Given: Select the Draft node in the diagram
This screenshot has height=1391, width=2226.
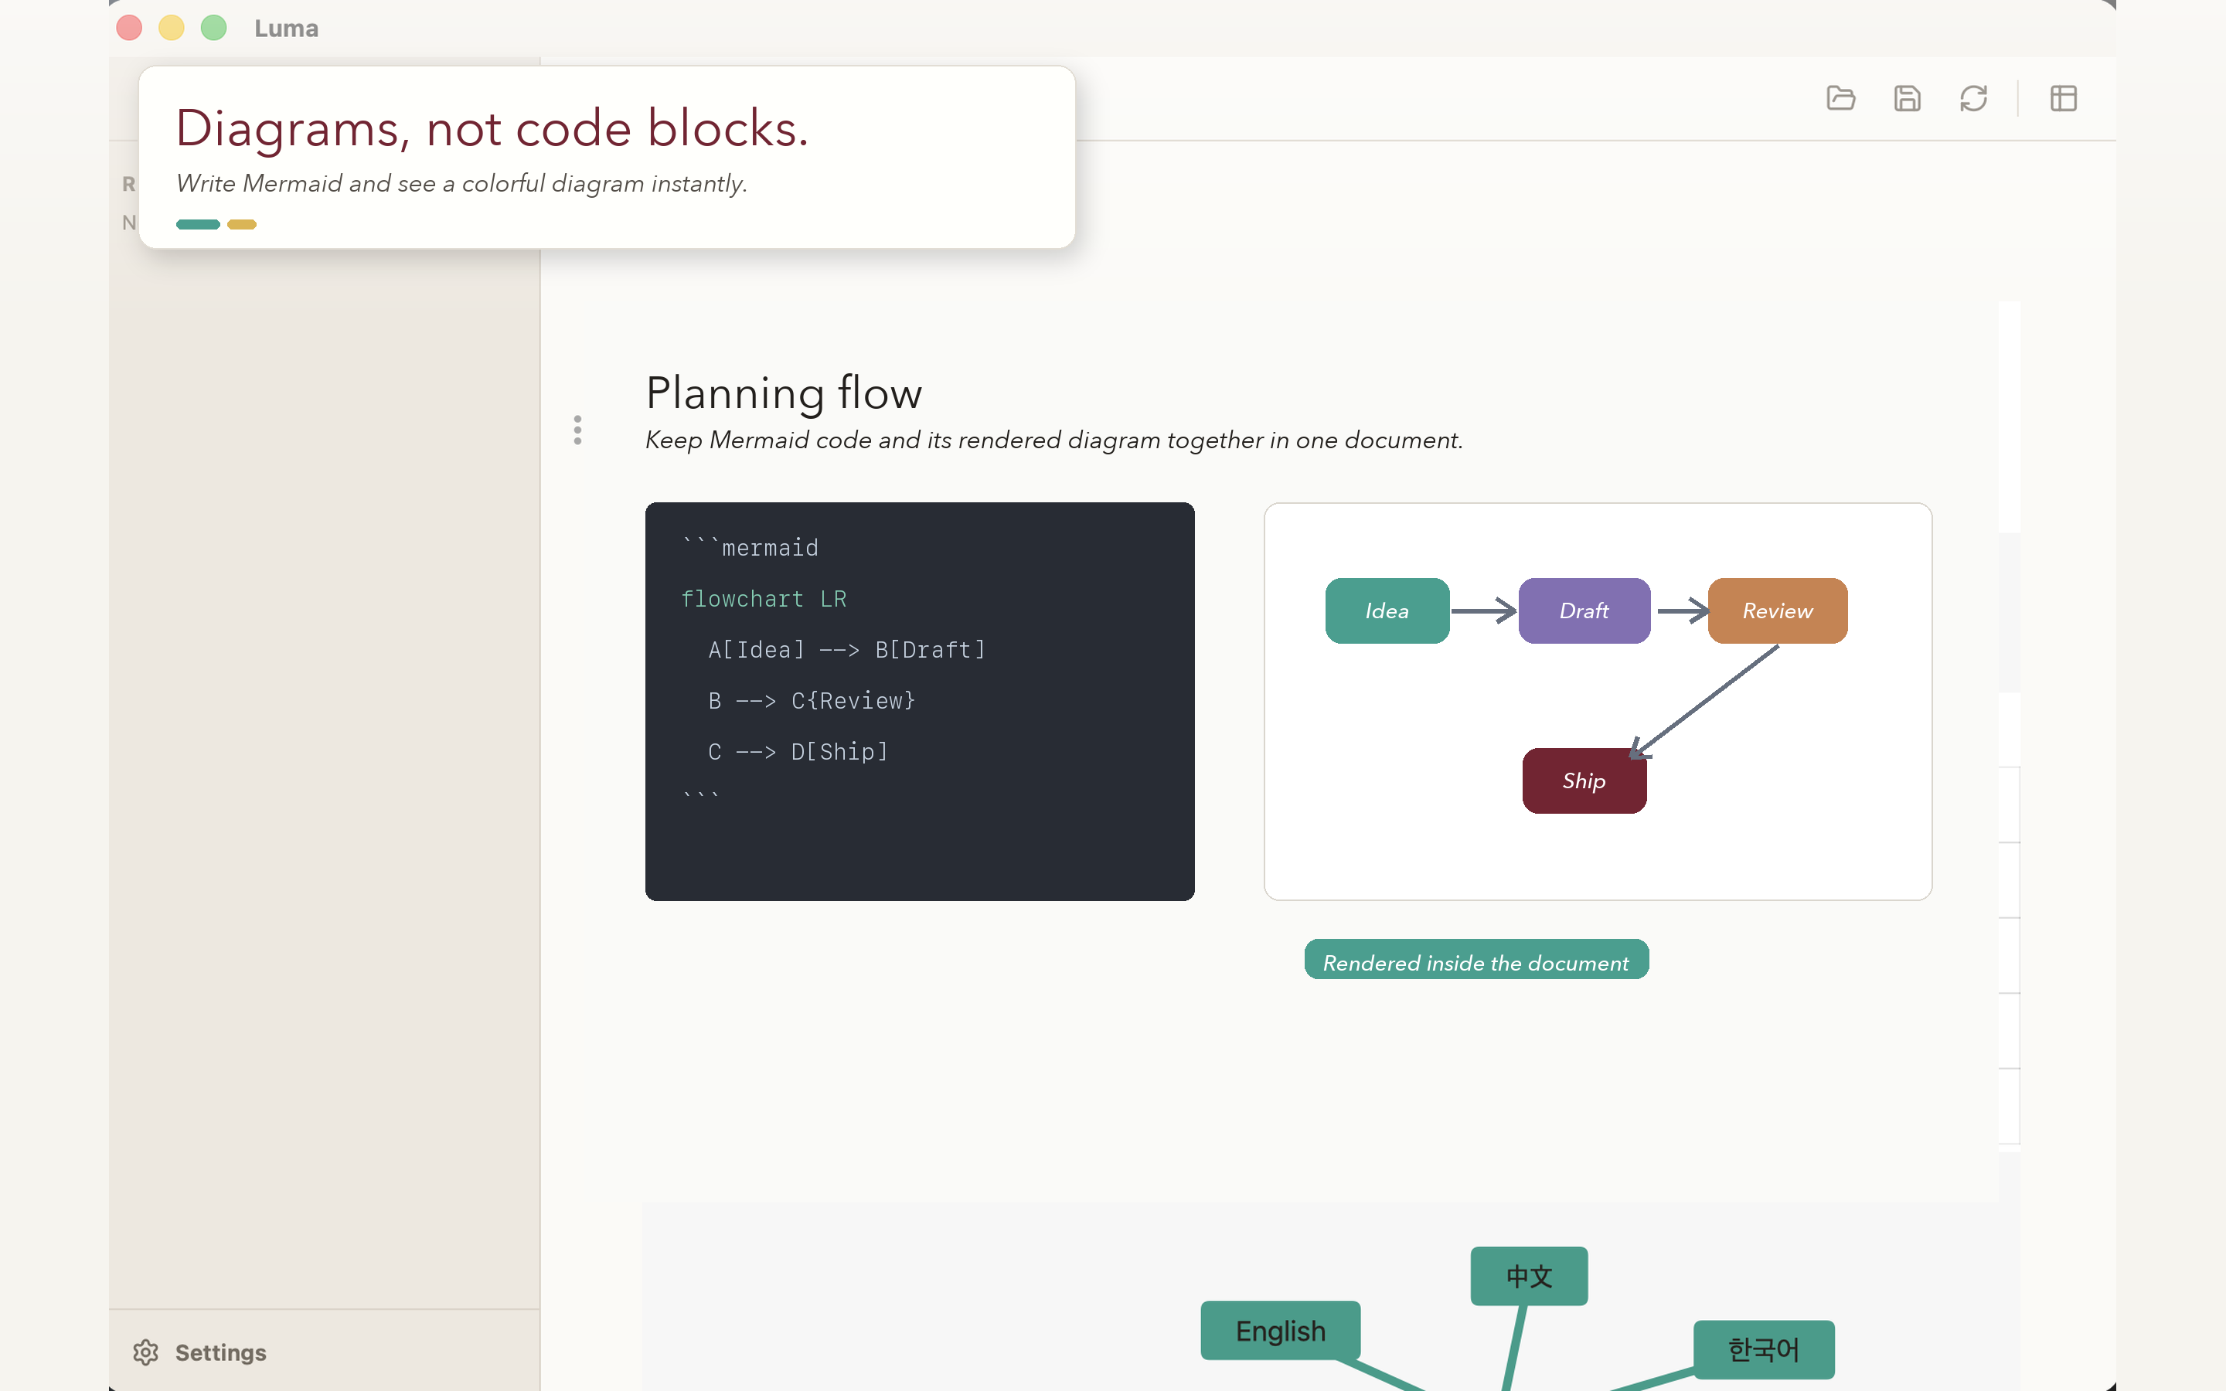Looking at the screenshot, I should click(1584, 610).
